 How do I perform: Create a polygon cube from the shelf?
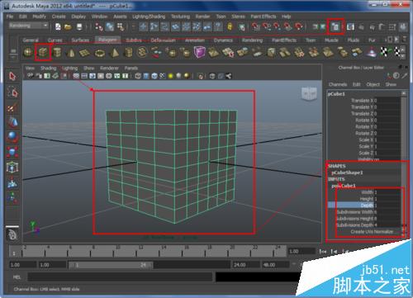pos(43,52)
